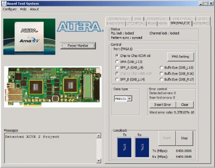Open the SDI/Bull's Eye tab

coord(119,19)
